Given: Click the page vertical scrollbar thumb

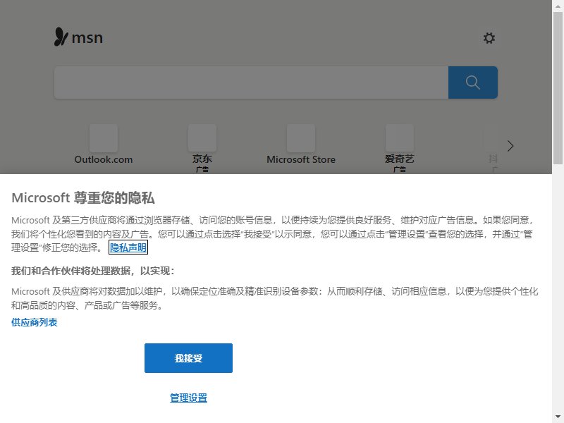Looking at the screenshot, I should point(558,88).
